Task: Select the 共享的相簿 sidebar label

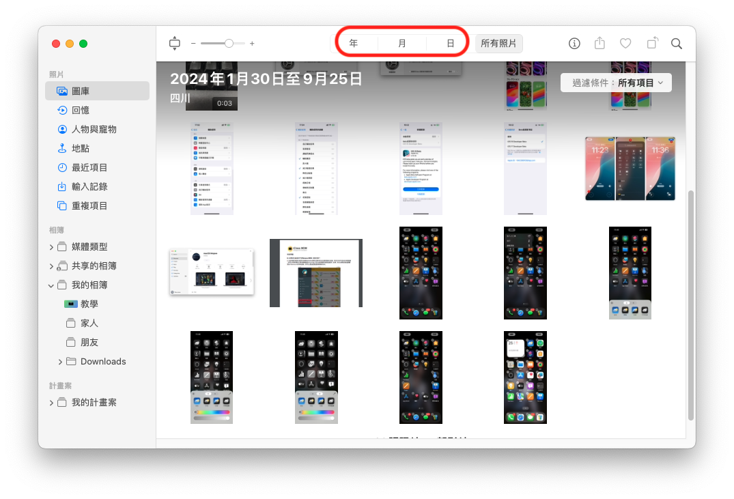Action: click(94, 266)
